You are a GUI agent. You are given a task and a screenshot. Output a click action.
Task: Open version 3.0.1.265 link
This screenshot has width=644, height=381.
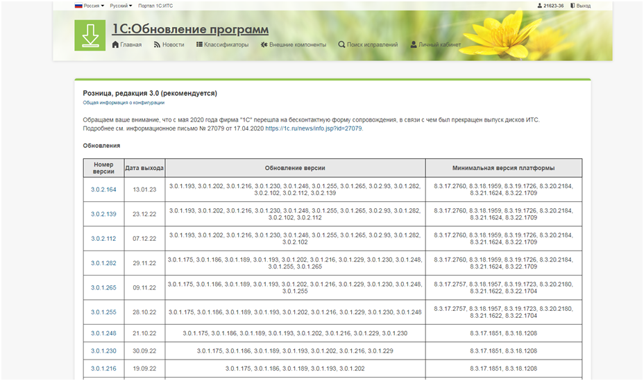(x=103, y=288)
